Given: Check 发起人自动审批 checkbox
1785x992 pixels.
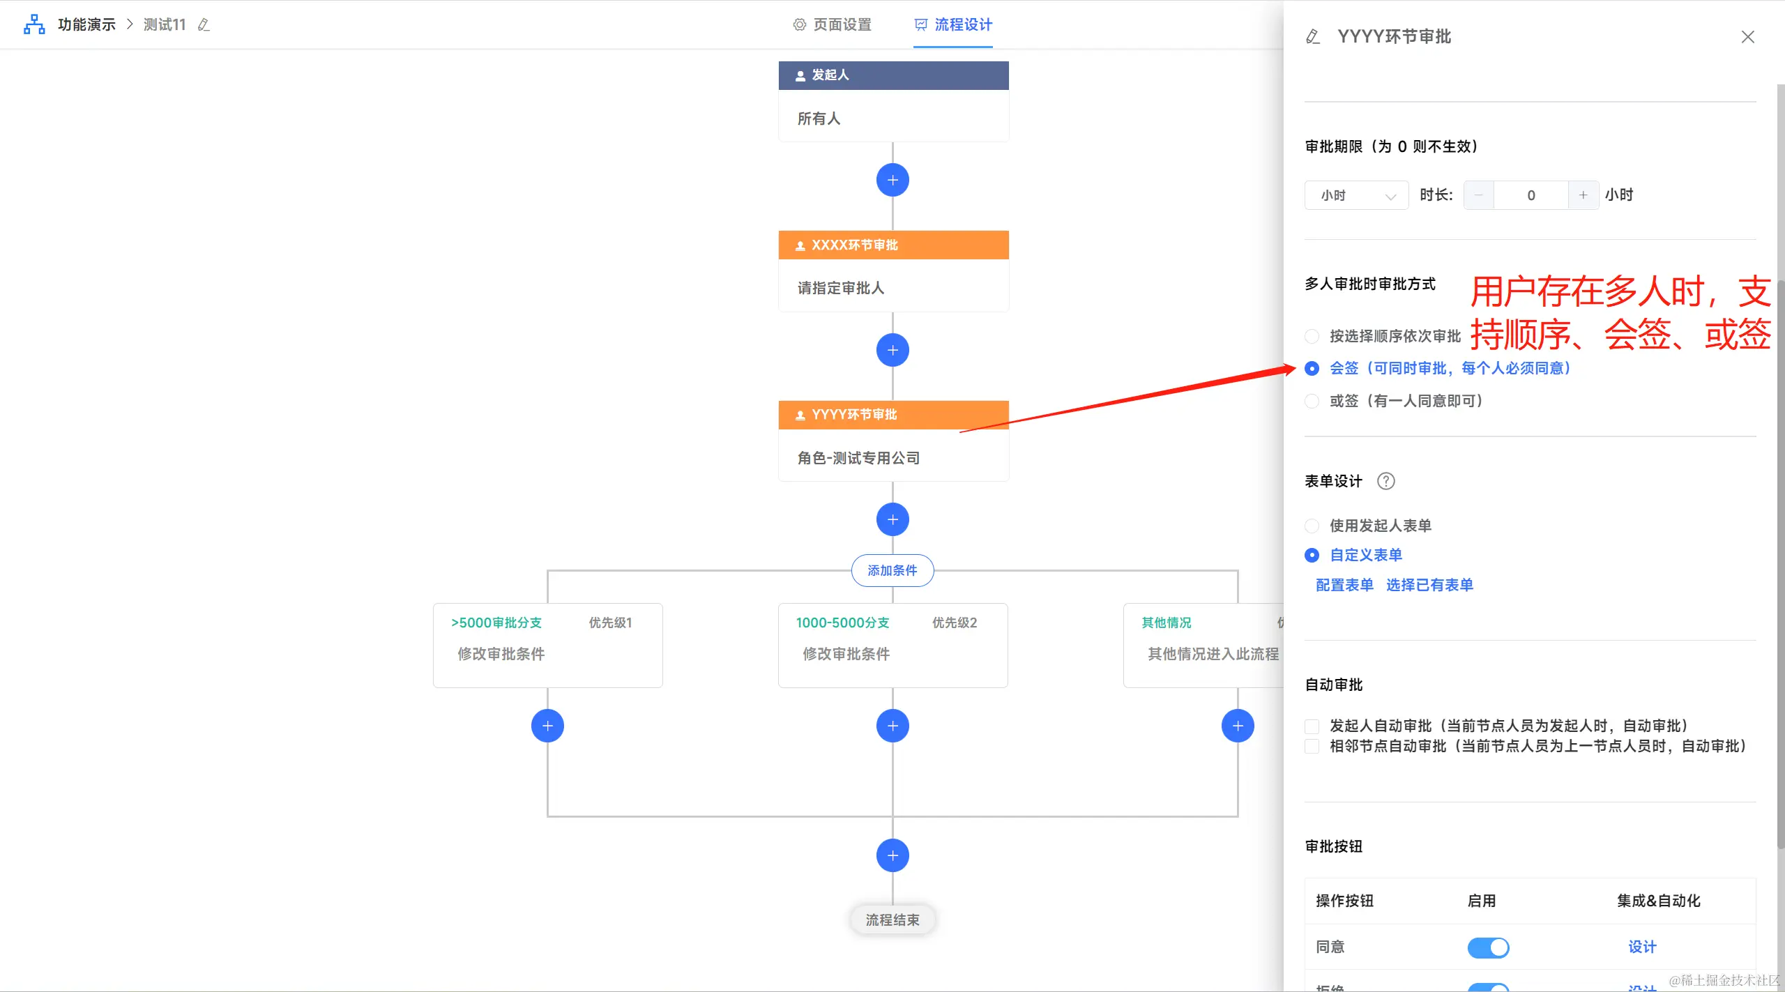Looking at the screenshot, I should point(1312,726).
